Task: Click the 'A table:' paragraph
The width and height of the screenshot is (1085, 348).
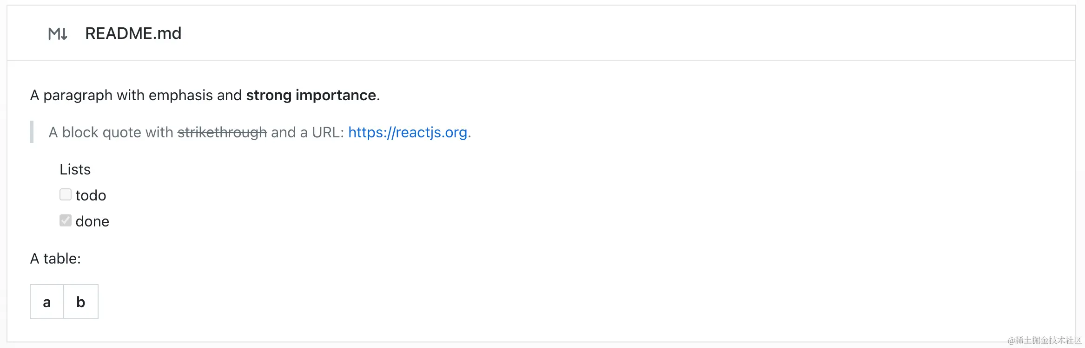Action: 55,258
